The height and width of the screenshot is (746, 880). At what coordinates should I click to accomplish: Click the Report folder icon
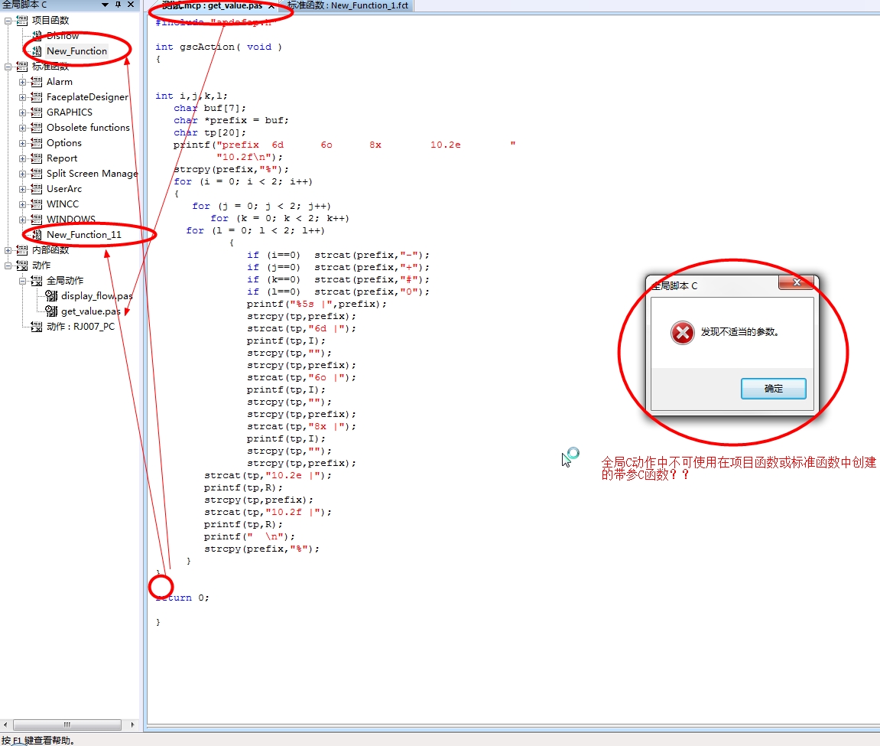pos(37,158)
